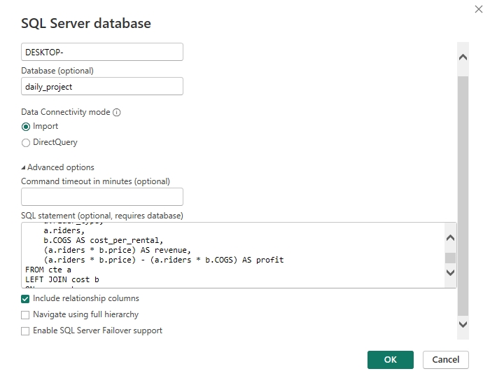Click the dialog's scroll up arrow
The image size is (490, 390).
click(x=463, y=57)
